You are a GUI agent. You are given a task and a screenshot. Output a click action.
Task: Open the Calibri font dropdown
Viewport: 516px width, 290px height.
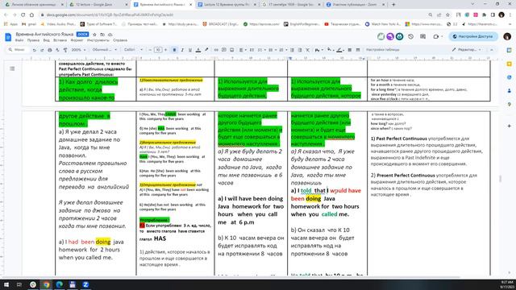tap(133, 50)
